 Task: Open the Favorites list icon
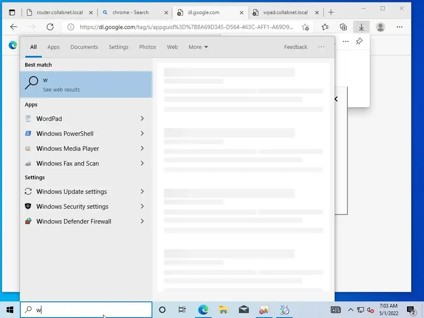pos(325,27)
